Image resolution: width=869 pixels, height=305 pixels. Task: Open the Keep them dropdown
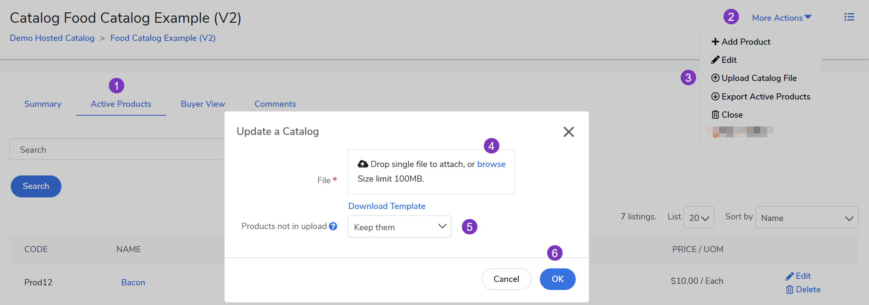tap(399, 227)
